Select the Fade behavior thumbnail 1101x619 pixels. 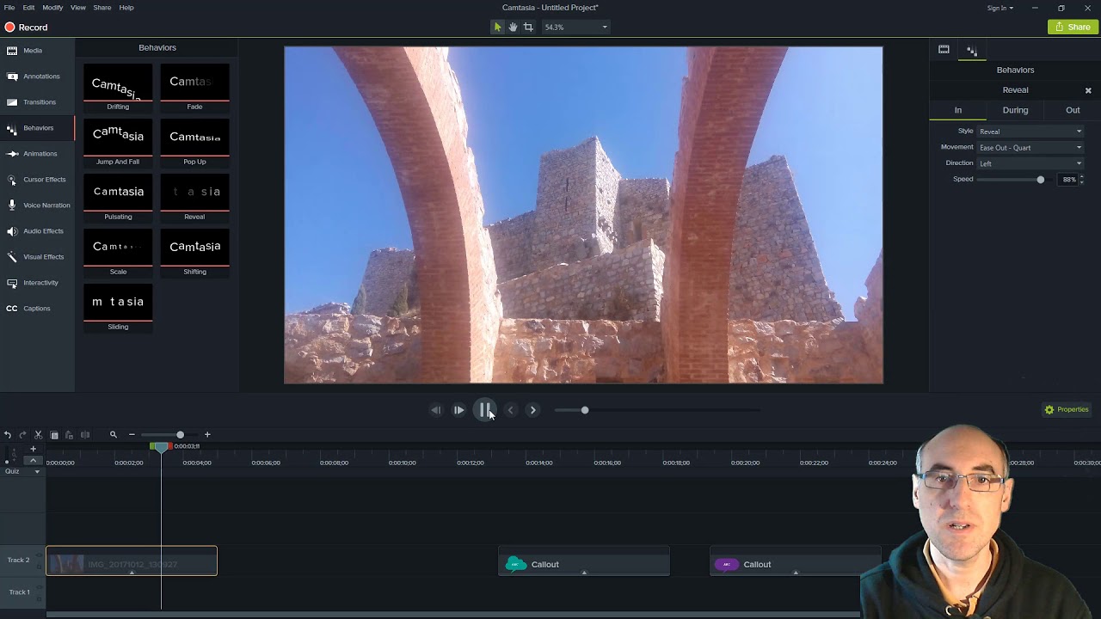(194, 87)
